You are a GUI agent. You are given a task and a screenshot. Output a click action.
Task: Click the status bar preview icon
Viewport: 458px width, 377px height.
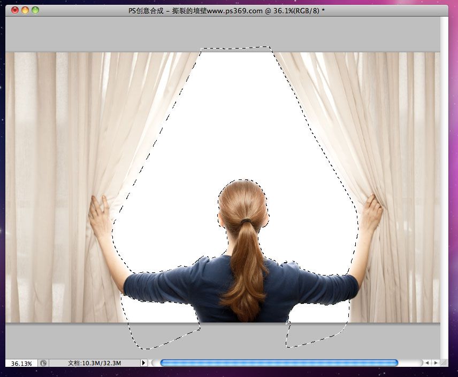43,363
